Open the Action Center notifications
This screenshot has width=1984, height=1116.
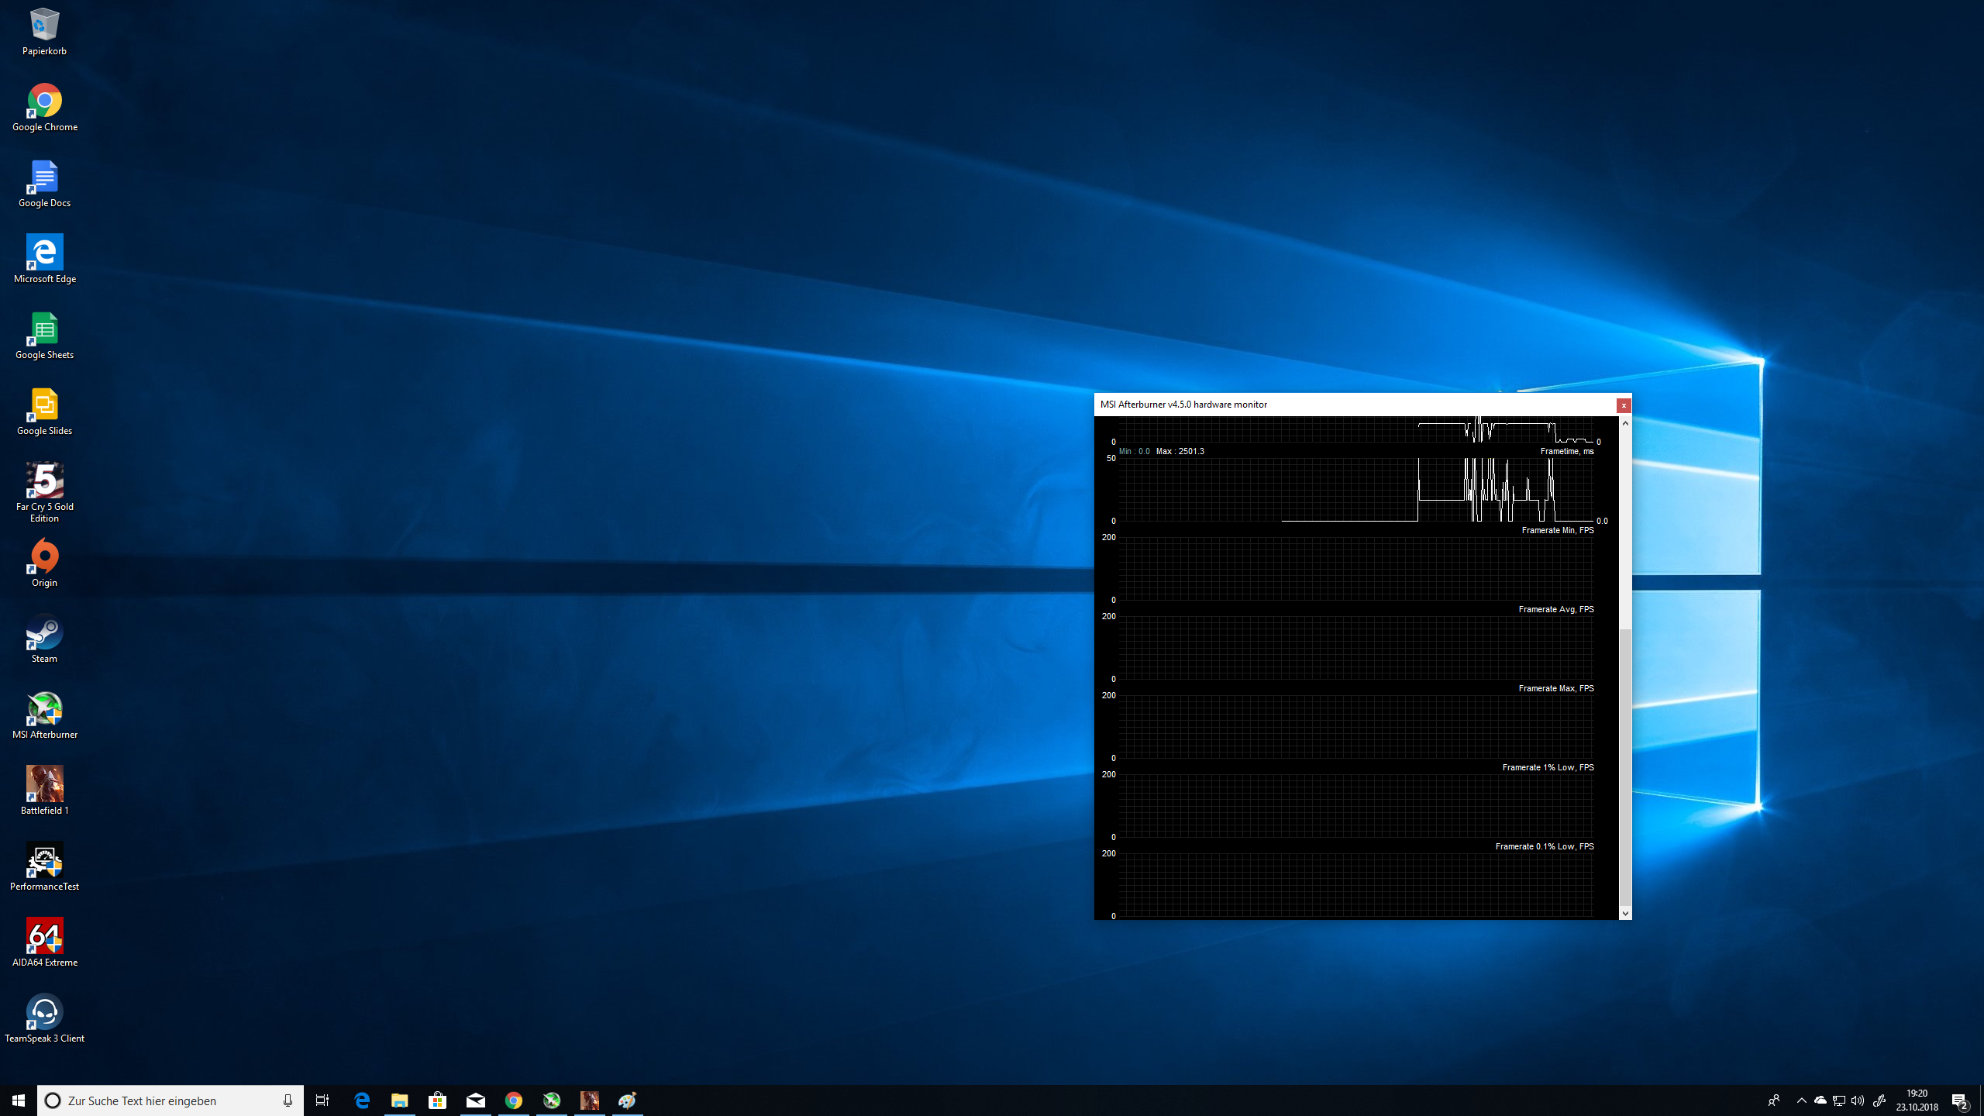click(1960, 1100)
